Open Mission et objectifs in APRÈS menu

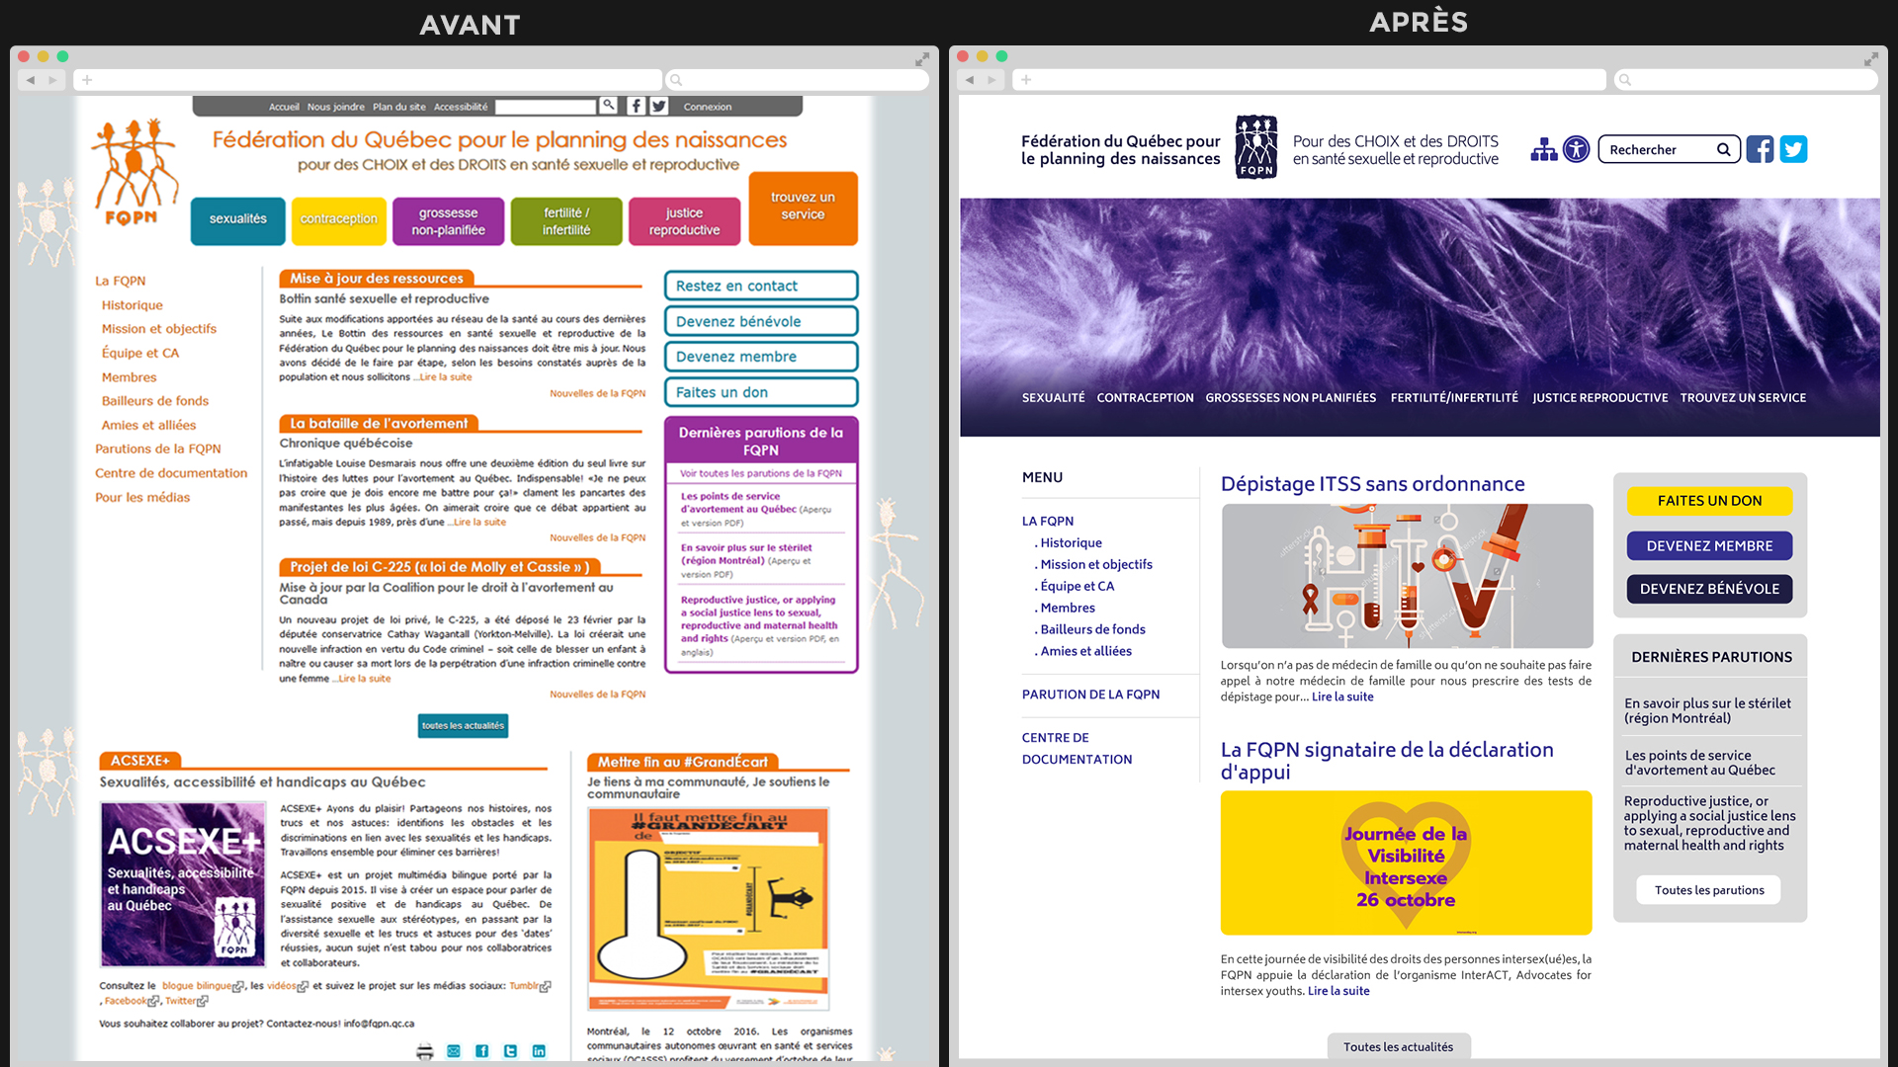click(1095, 564)
